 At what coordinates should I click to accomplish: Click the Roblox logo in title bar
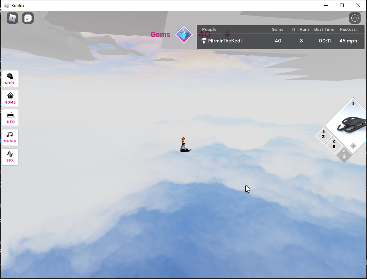[x=7, y=6]
